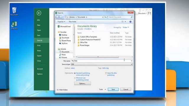Click the refresh button beside the address bar

106,17
